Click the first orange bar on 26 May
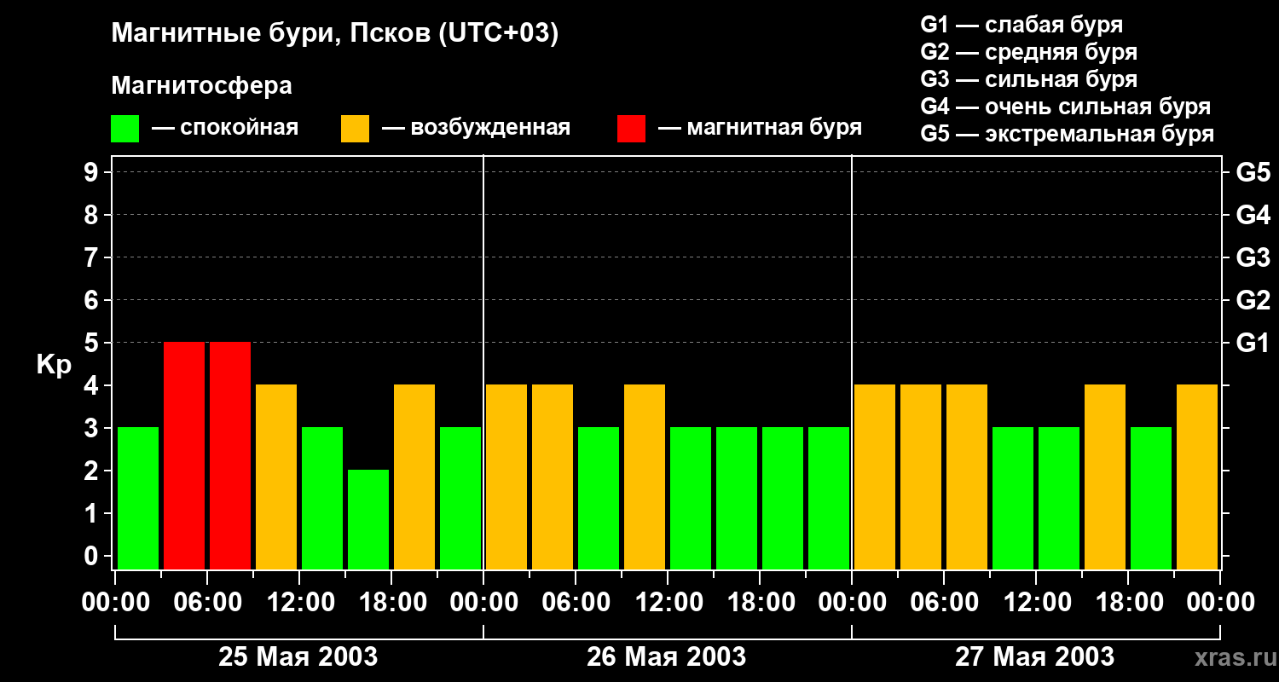This screenshot has height=682, width=1279. pos(506,477)
